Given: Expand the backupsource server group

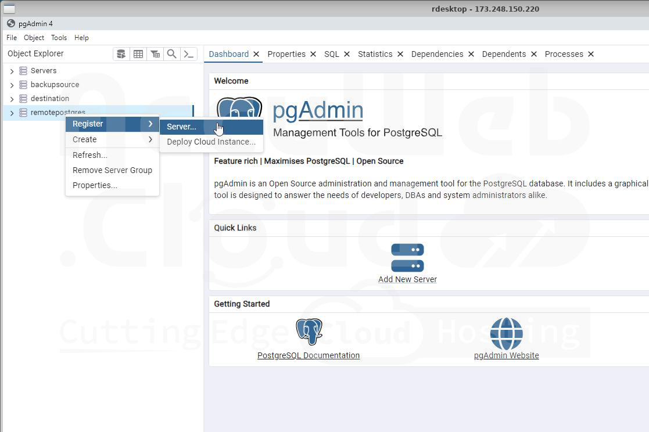Looking at the screenshot, I should (x=12, y=85).
